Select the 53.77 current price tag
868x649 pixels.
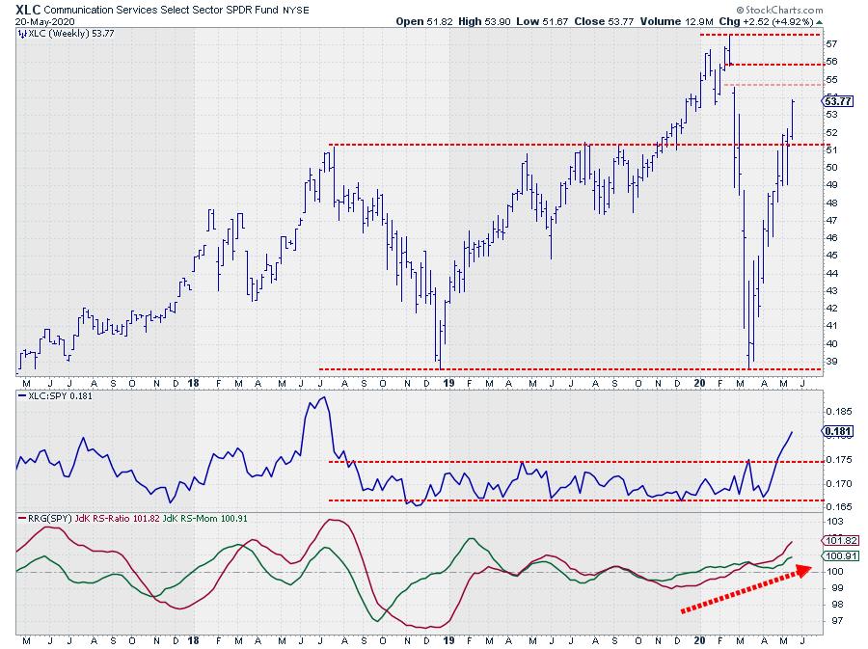(835, 101)
